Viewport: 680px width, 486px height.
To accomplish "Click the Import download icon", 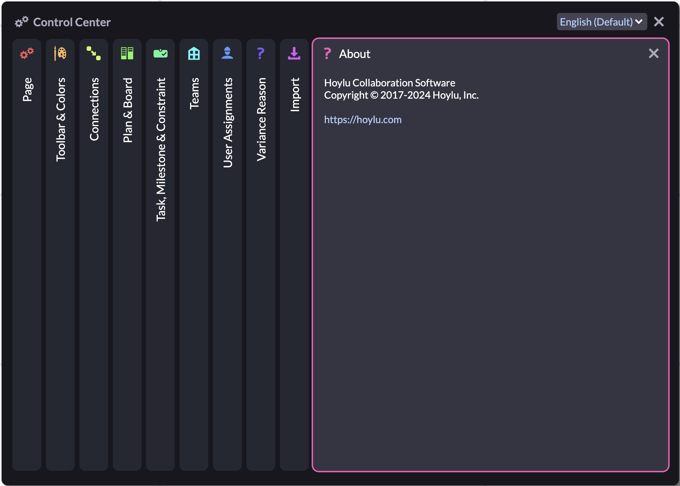I will click(x=294, y=53).
